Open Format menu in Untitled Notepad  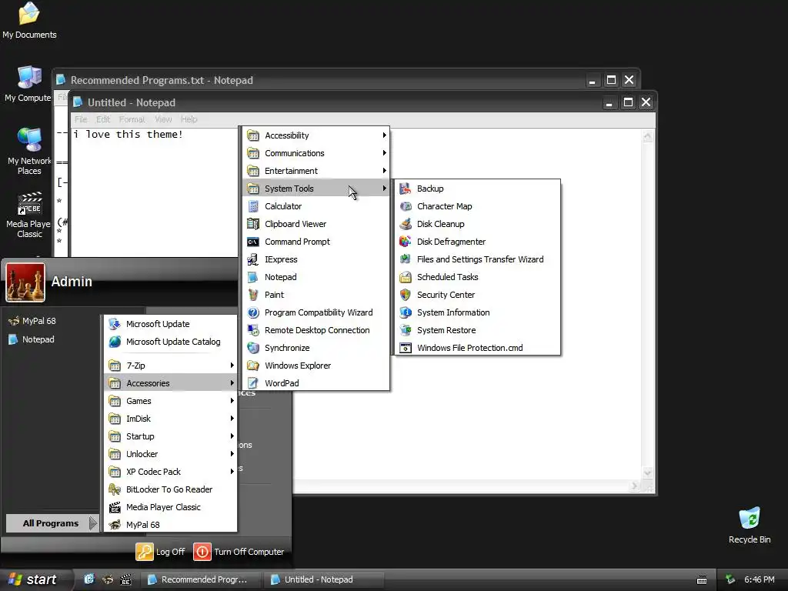pyautogui.click(x=132, y=119)
